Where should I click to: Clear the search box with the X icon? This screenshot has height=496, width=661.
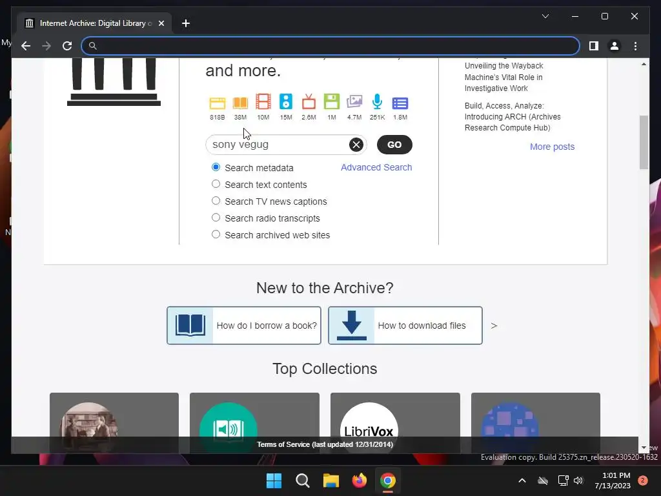pyautogui.click(x=356, y=145)
